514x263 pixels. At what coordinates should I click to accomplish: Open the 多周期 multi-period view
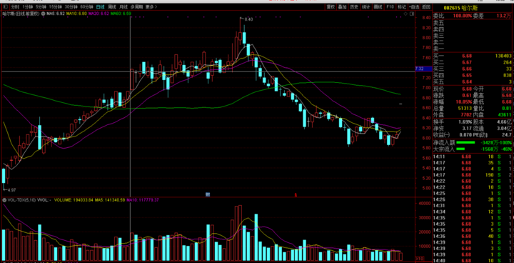coord(136,6)
